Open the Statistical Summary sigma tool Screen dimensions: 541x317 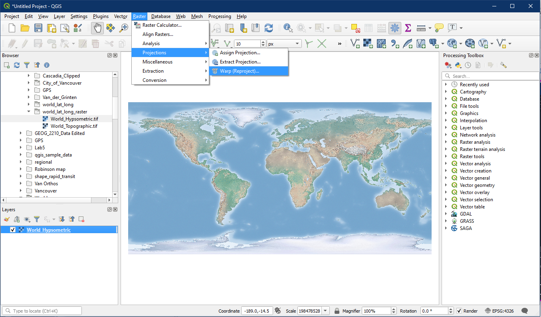coord(408,28)
